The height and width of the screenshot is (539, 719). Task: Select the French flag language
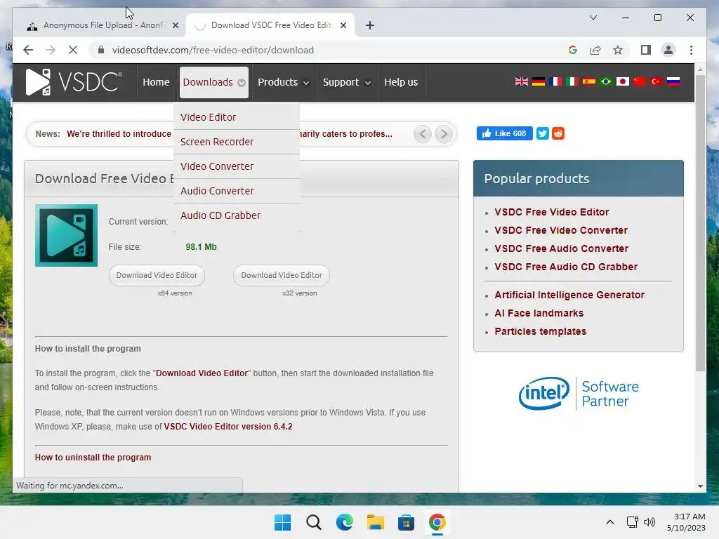pyautogui.click(x=555, y=81)
